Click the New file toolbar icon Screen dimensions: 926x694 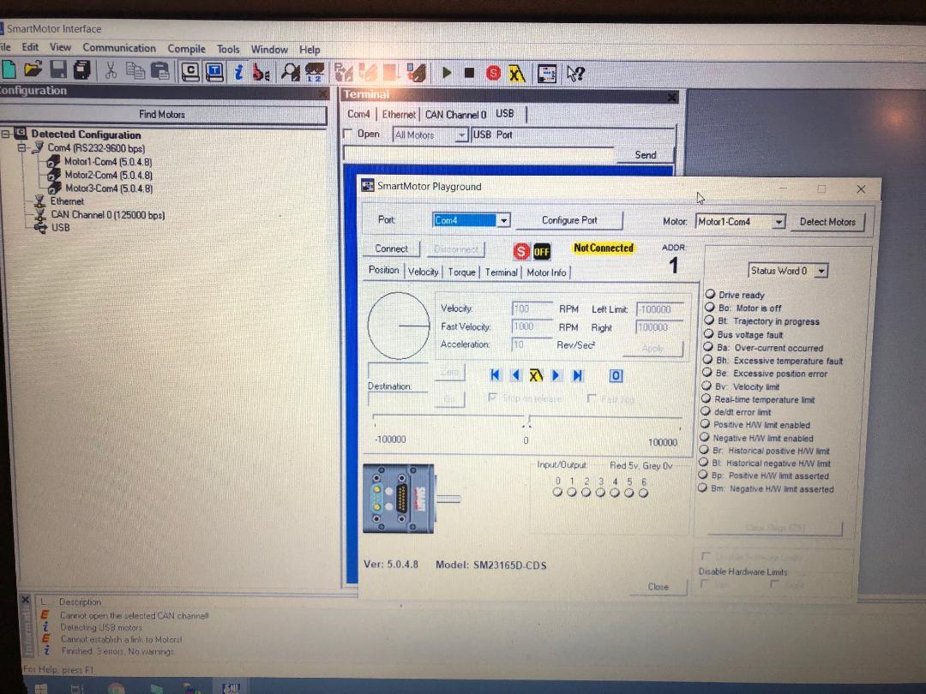pyautogui.click(x=9, y=69)
